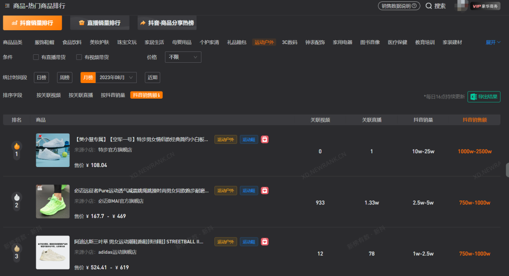Switch to the 直播销量排行 tab
The height and width of the screenshot is (276, 509).
[x=100, y=23]
